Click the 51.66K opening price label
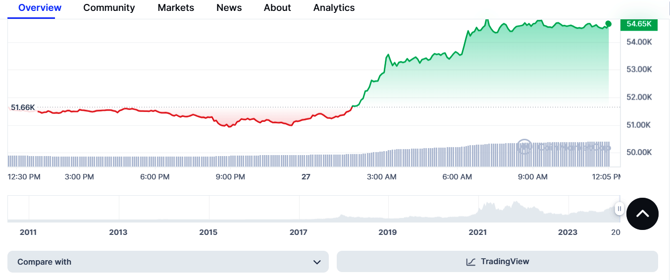670x280 pixels. 23,107
